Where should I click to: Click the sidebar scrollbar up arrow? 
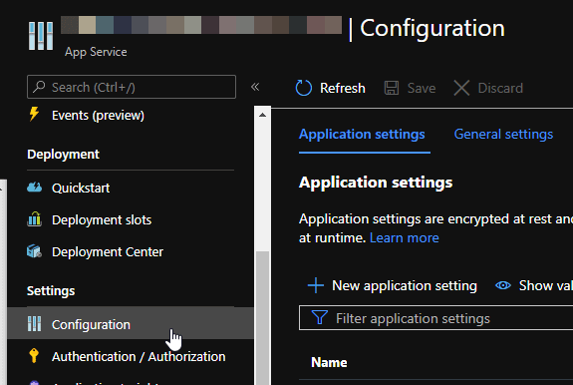262,115
